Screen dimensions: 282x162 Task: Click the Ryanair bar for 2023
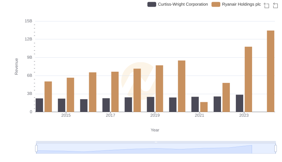click(248, 79)
